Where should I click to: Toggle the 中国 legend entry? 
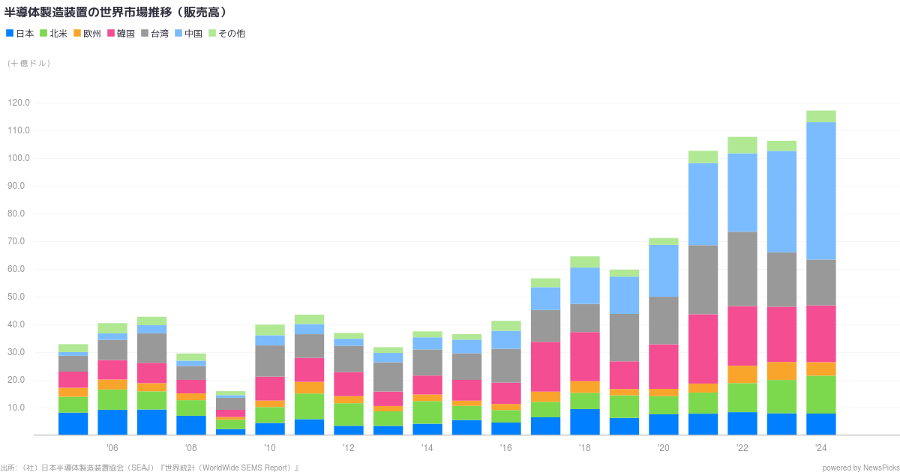pyautogui.click(x=188, y=34)
